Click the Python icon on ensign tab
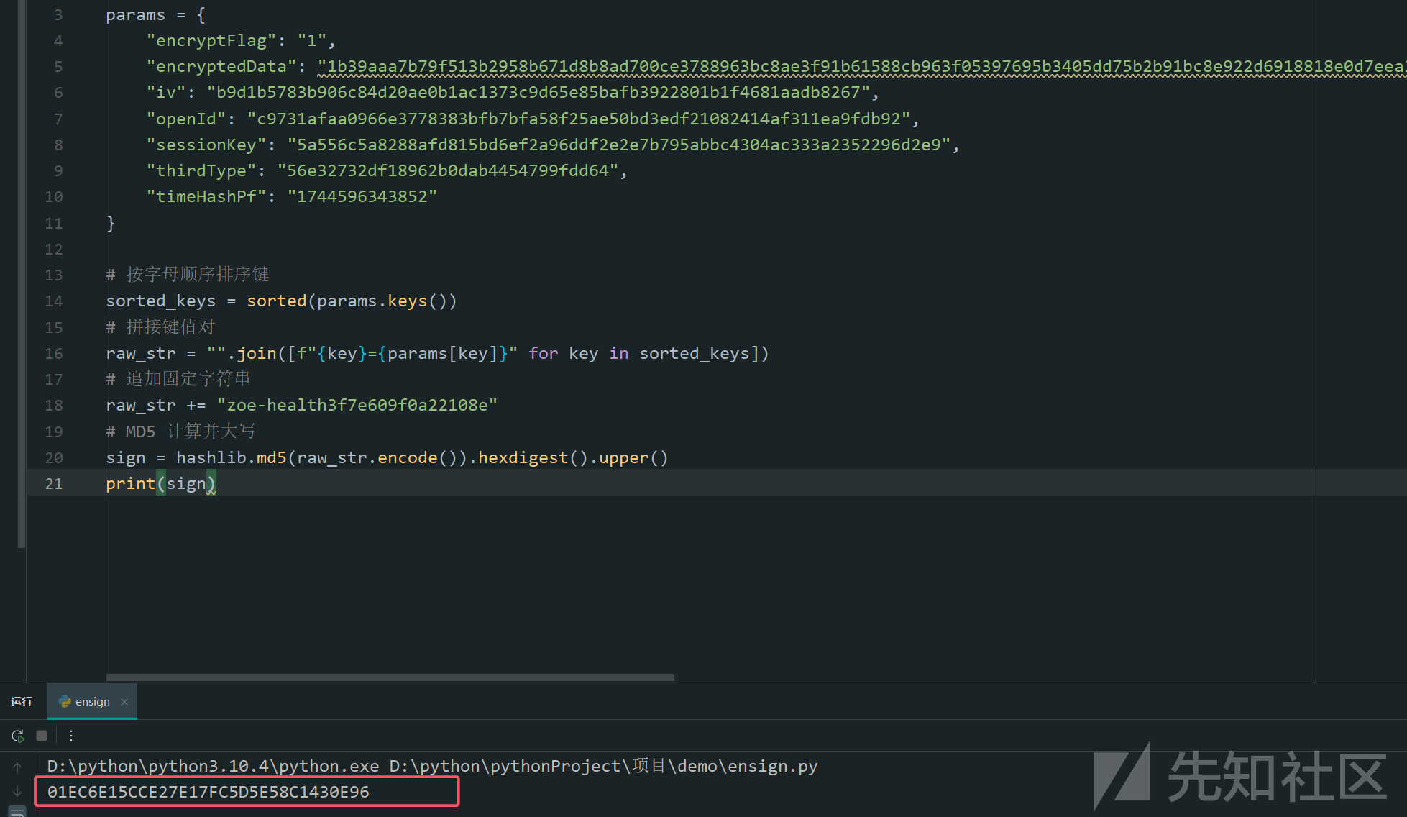 65,701
